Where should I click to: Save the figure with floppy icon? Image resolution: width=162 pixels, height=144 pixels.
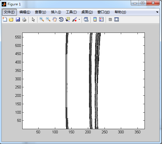[x=18, y=19]
